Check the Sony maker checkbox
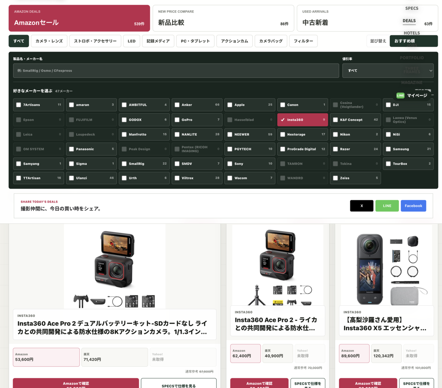 pos(230,164)
